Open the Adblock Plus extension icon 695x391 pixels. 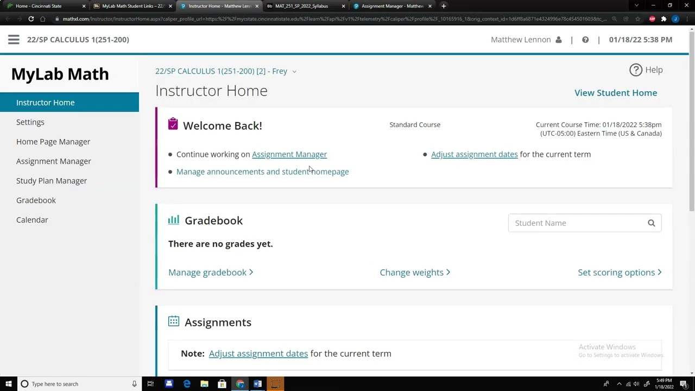652,18
